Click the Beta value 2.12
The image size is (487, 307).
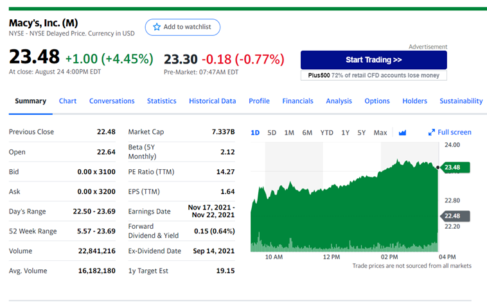[x=227, y=152]
